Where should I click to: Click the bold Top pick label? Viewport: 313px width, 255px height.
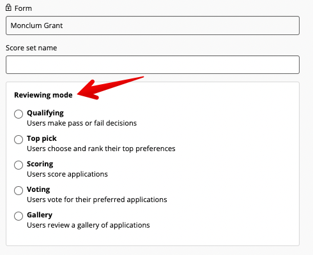[42, 138]
